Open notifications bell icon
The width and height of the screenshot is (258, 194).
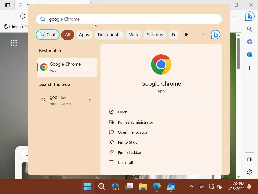click(x=249, y=187)
